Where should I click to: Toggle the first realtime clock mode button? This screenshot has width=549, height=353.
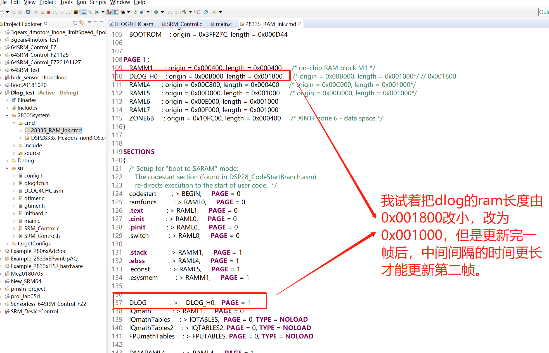109,12
